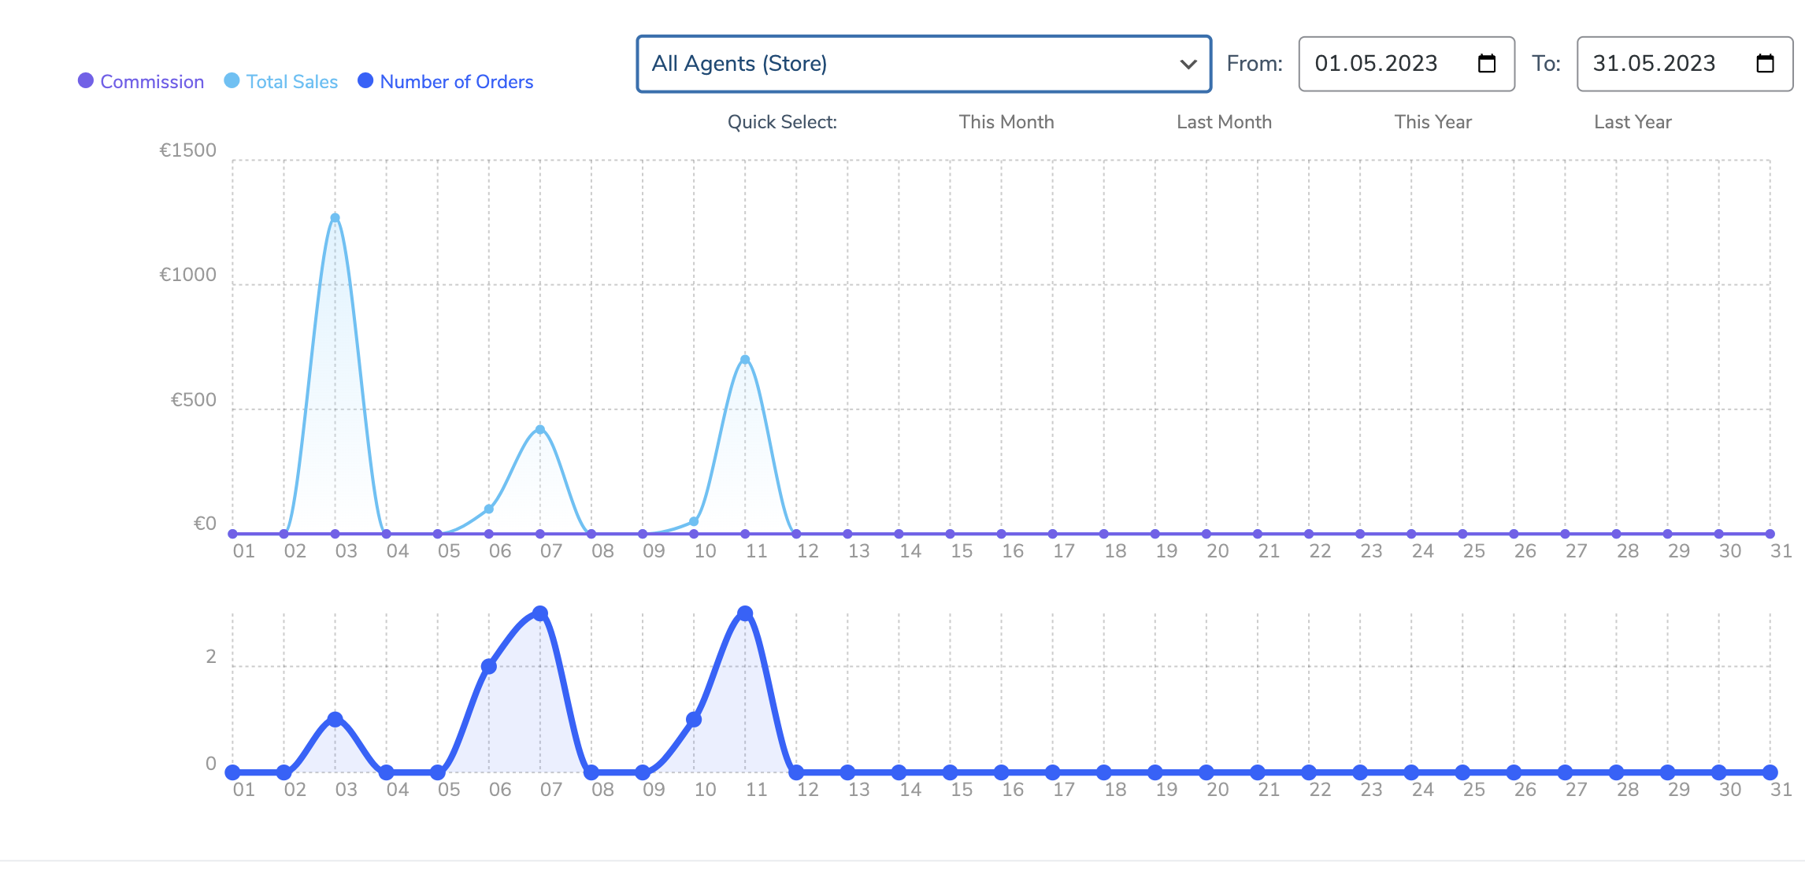This screenshot has height=885, width=1805.
Task: Open the To date calendar picker icon
Action: tap(1765, 63)
